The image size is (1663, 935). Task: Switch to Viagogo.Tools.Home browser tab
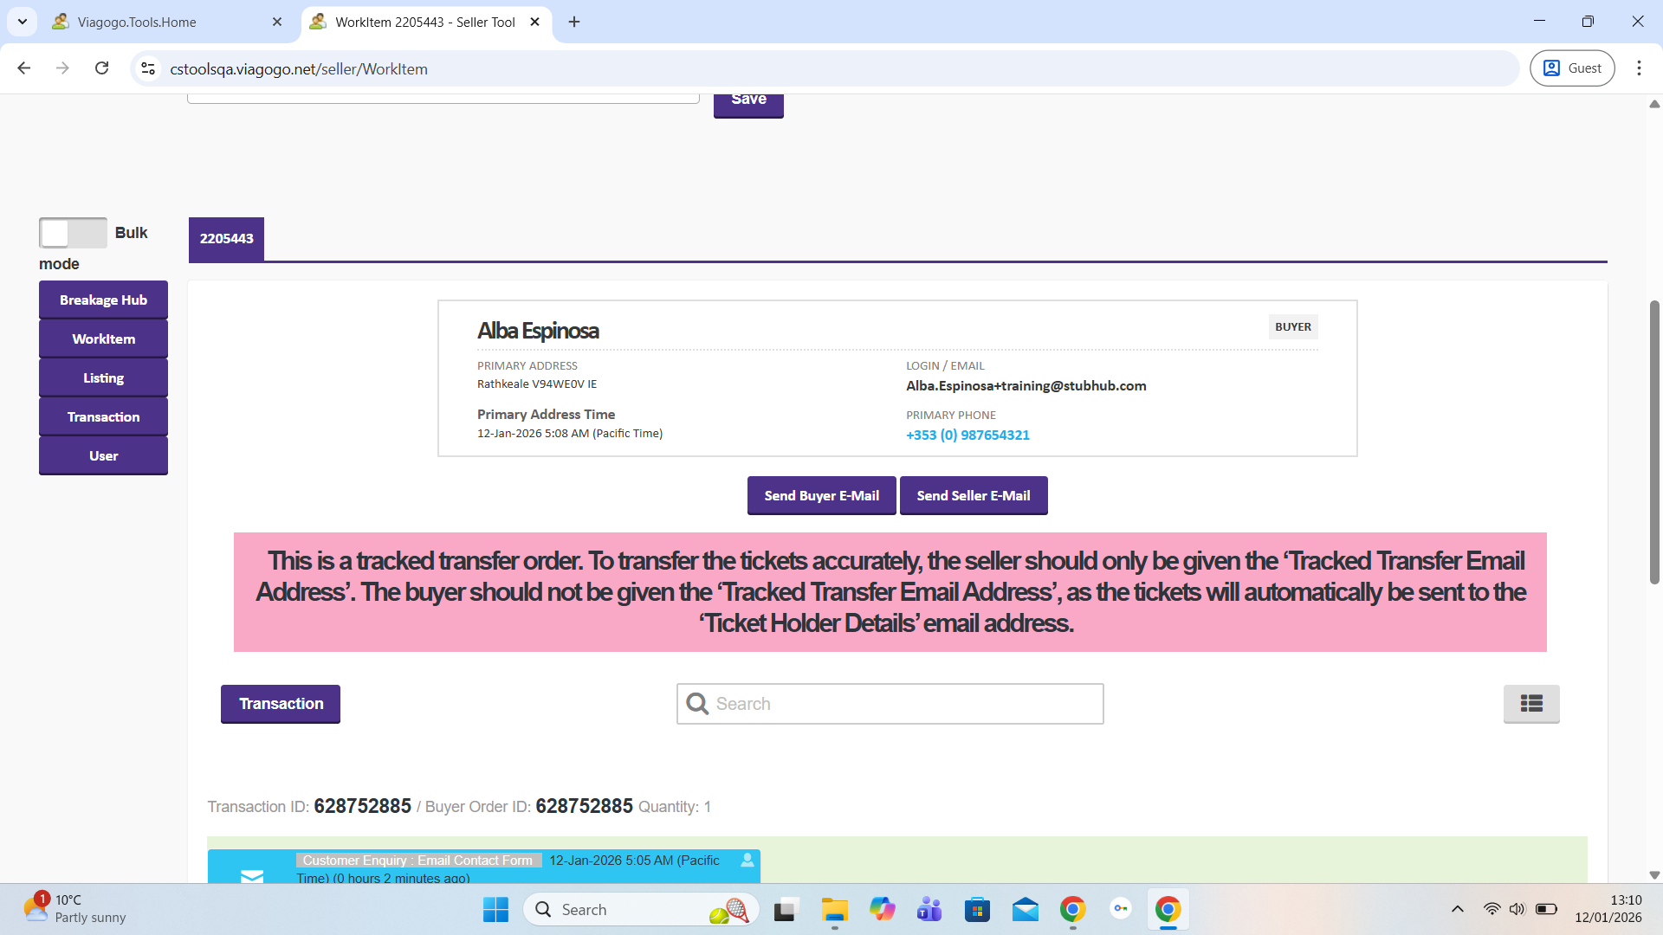click(137, 23)
